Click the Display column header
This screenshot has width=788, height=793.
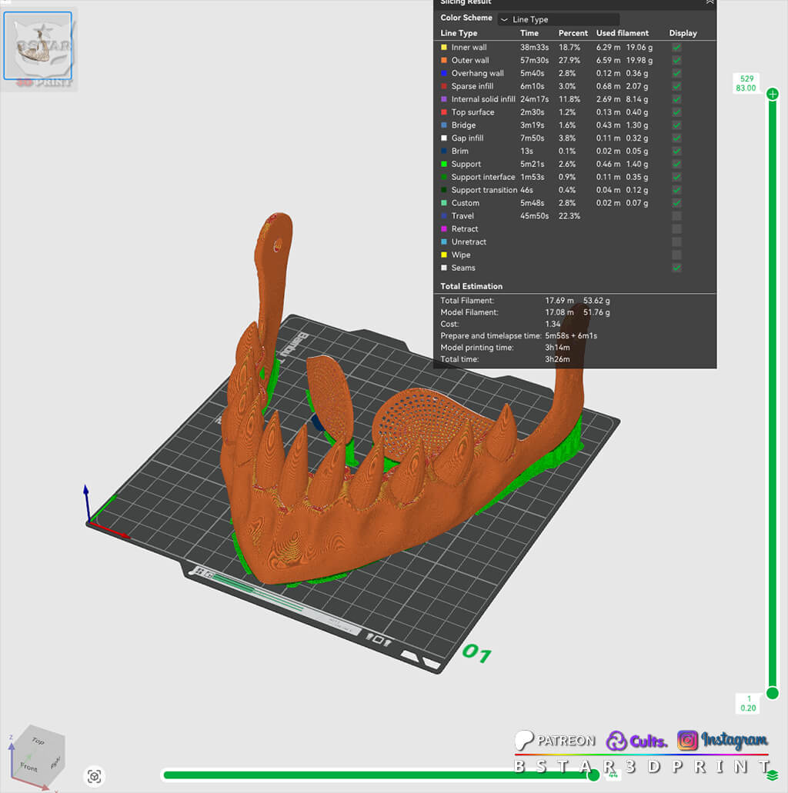(x=683, y=33)
